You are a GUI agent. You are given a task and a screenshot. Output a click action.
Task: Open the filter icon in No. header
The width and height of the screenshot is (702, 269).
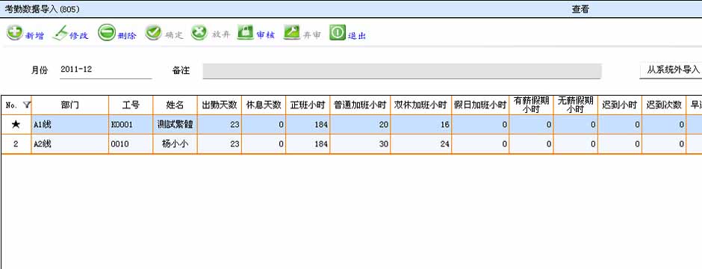(26, 105)
